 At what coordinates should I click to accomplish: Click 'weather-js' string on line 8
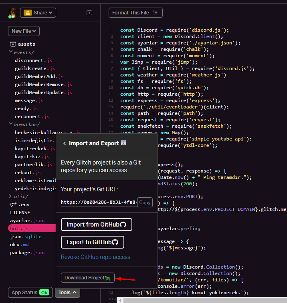pos(206,75)
